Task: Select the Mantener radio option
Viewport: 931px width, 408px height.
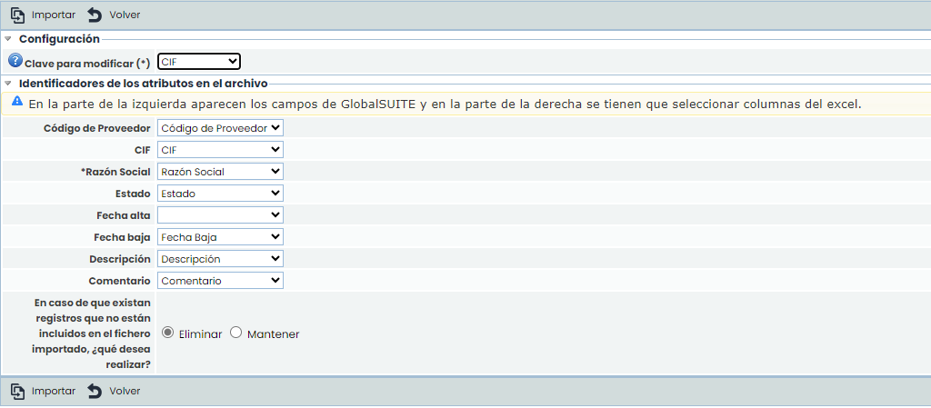Action: click(236, 333)
